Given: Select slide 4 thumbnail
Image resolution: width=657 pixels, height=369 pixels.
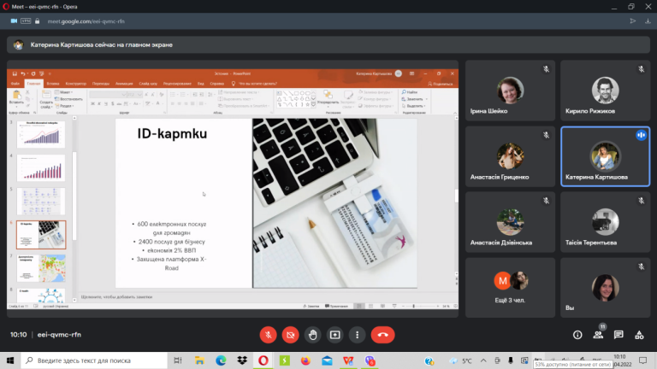Looking at the screenshot, I should point(41,167).
